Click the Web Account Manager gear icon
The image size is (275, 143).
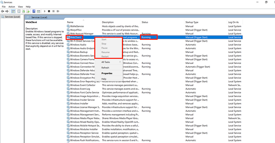point(68,33)
